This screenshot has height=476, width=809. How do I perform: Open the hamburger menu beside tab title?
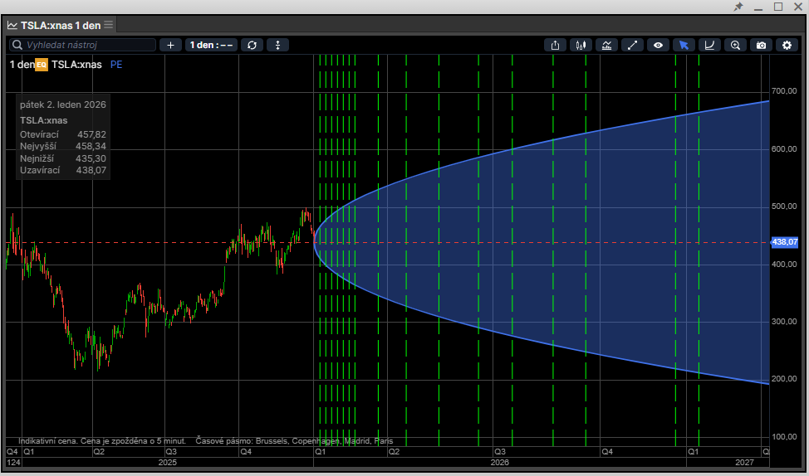click(x=109, y=25)
